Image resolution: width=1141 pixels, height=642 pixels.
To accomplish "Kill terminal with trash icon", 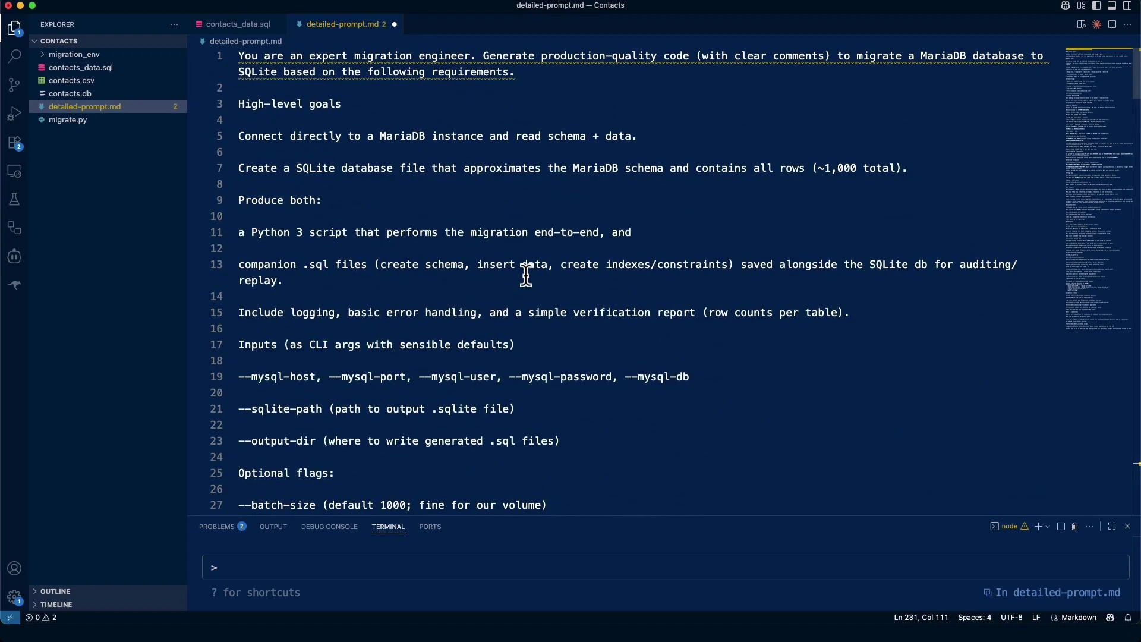I will (x=1074, y=527).
